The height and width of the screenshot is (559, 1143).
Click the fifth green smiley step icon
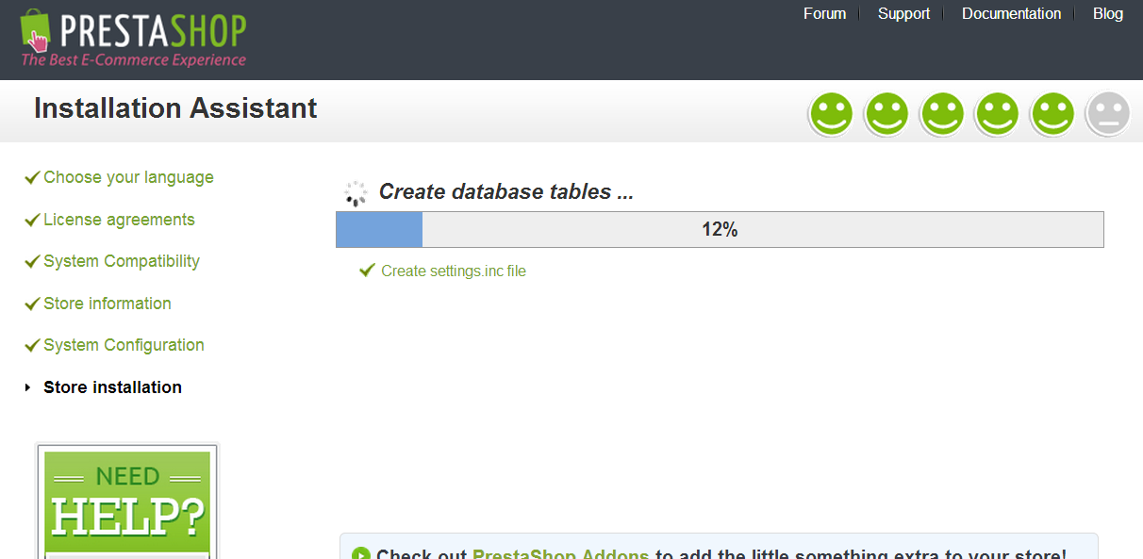pyautogui.click(x=1053, y=114)
